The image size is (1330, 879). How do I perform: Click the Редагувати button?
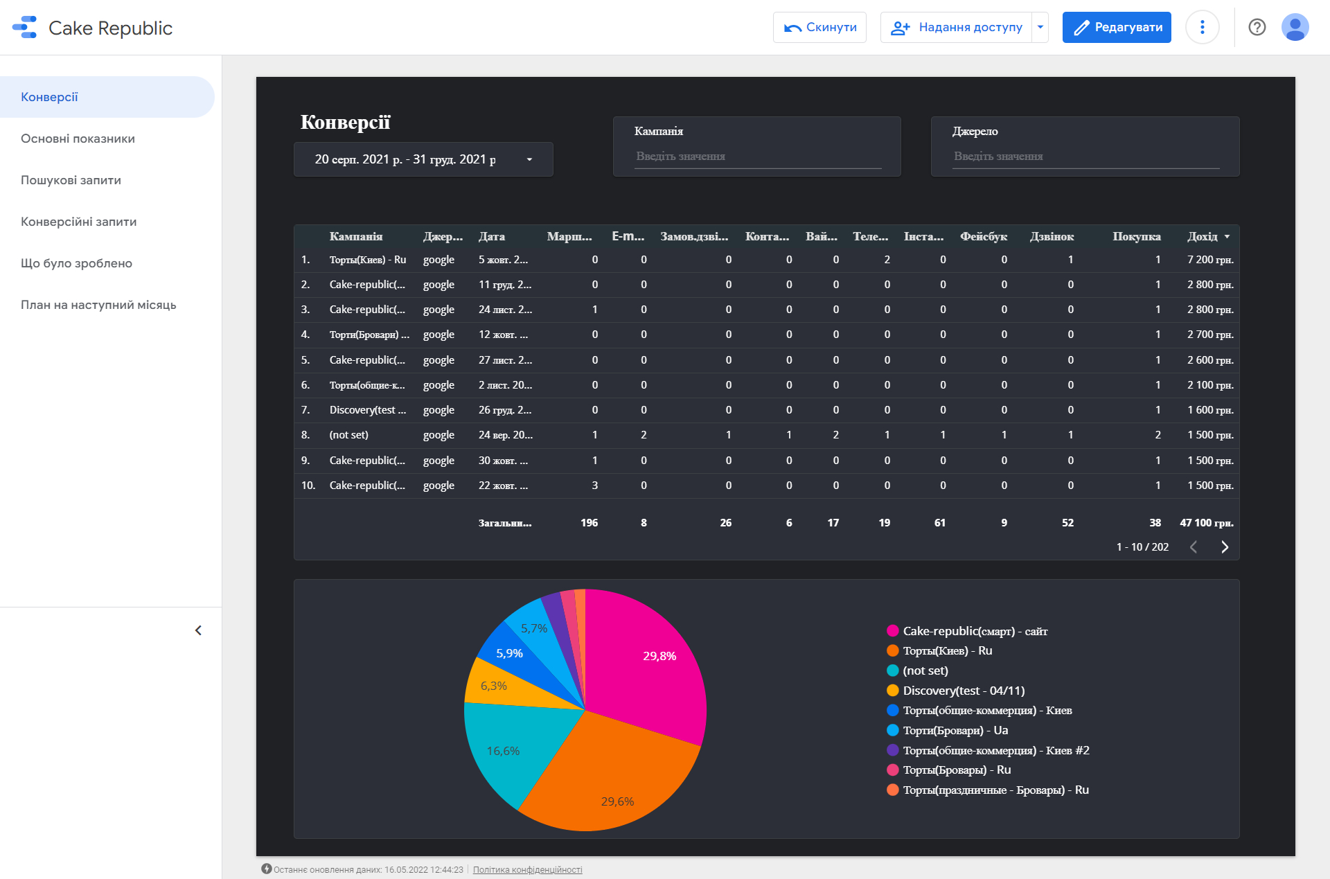click(1117, 27)
